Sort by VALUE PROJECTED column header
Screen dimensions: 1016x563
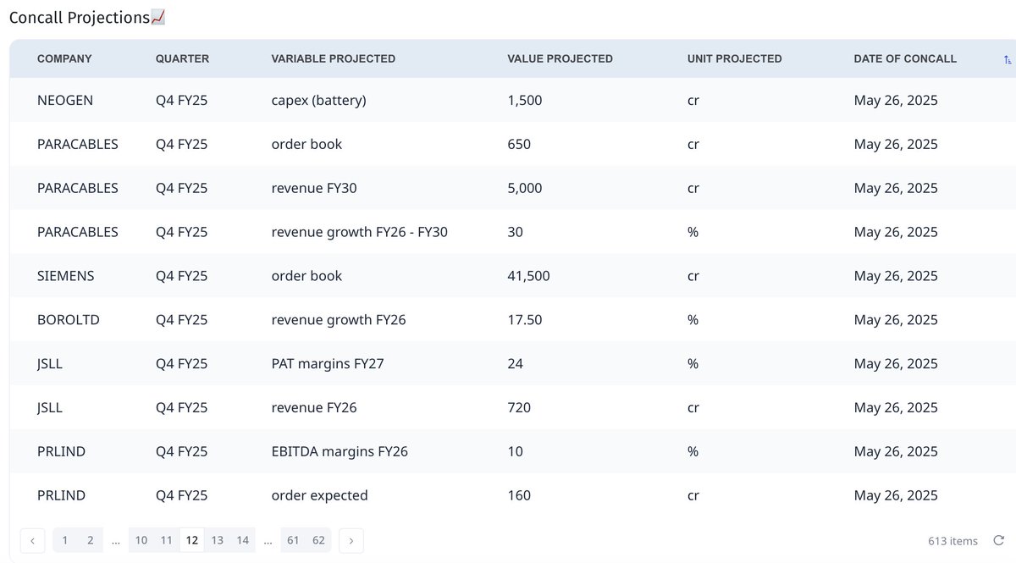(560, 59)
